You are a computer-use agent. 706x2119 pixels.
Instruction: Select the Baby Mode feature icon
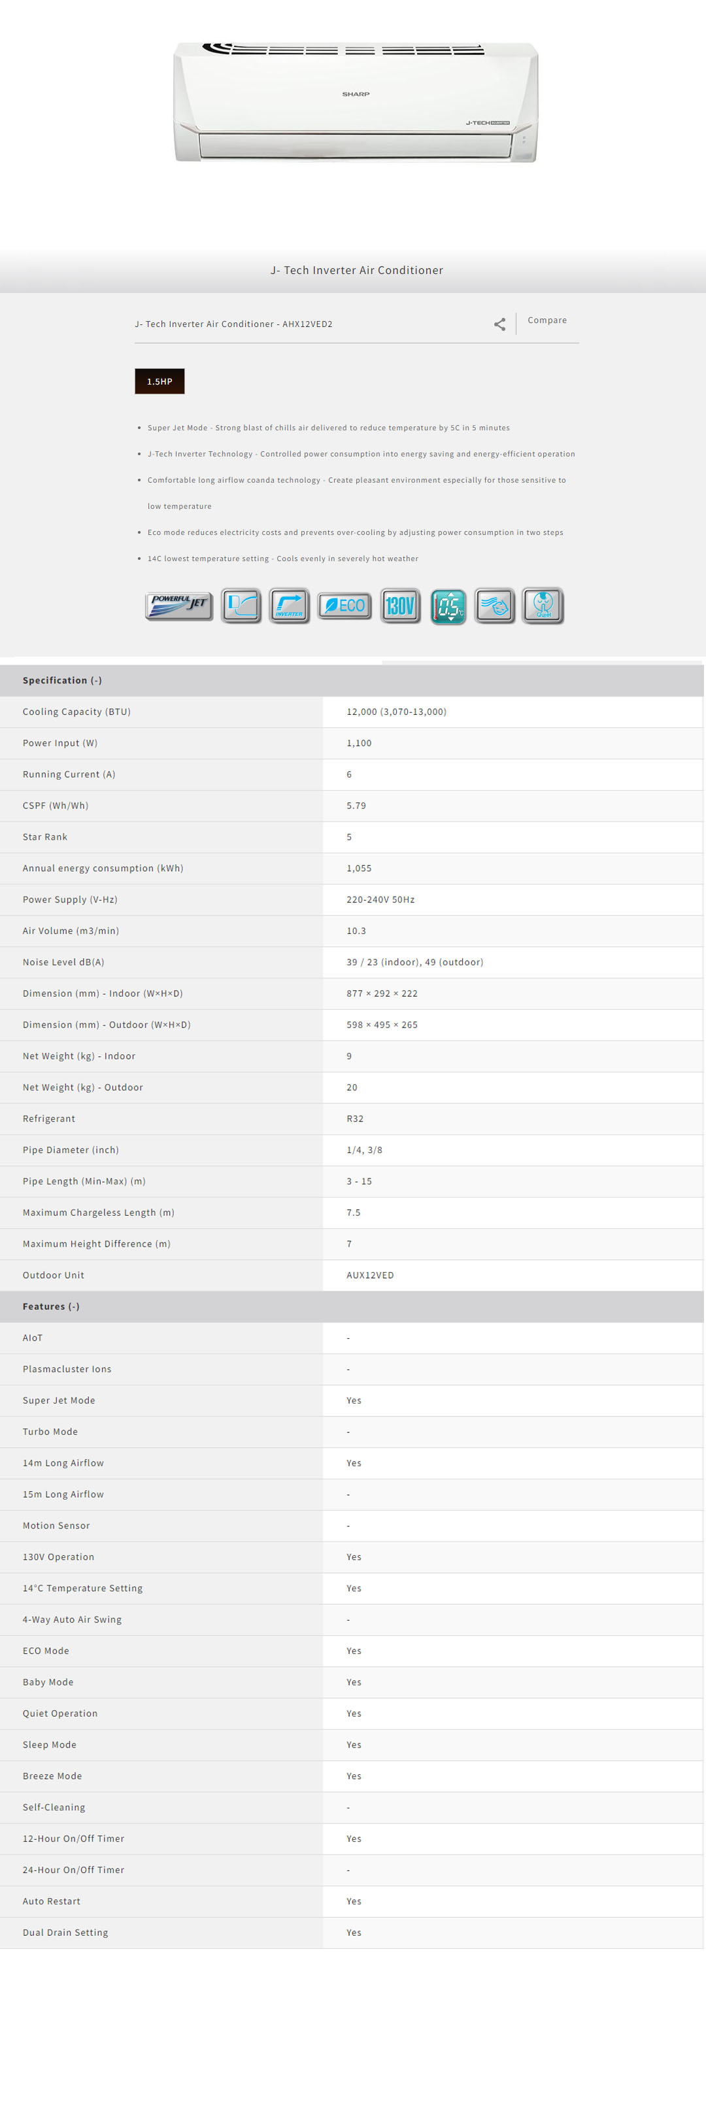point(495,606)
